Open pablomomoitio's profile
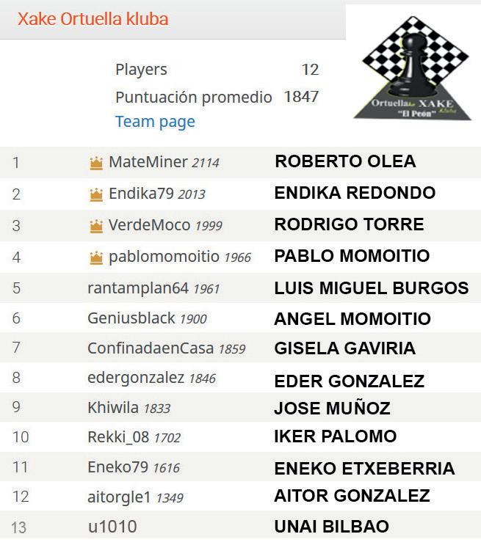The width and height of the screenshot is (481, 545). coord(164,257)
